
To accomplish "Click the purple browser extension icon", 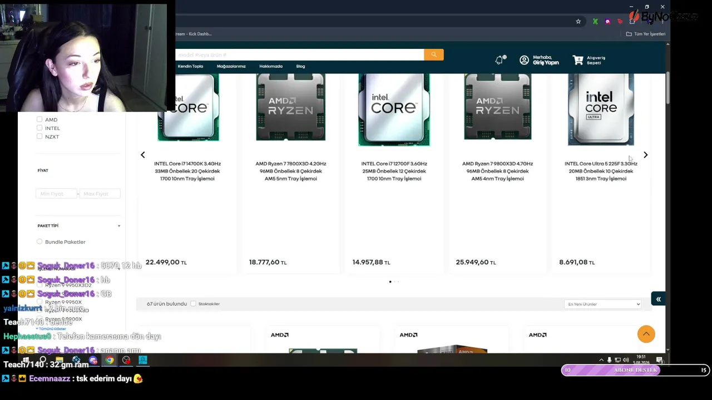I will point(607,22).
